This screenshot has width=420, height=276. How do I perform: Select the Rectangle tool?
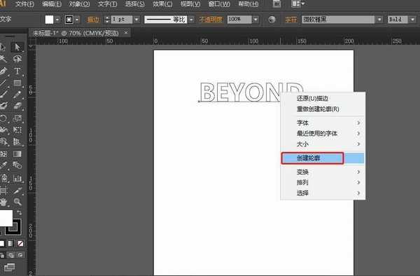click(17, 83)
